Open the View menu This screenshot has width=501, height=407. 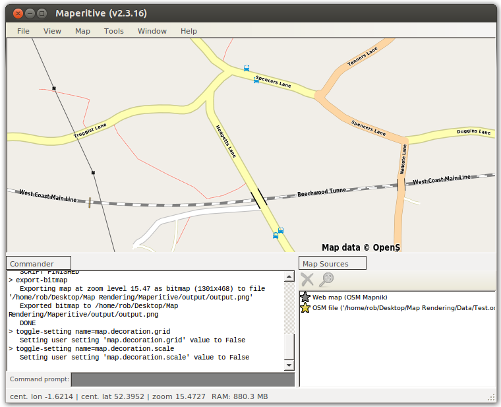click(52, 31)
